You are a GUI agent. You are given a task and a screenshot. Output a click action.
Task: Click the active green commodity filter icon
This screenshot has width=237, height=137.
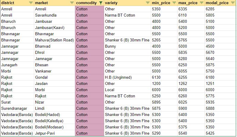tap(101, 3)
